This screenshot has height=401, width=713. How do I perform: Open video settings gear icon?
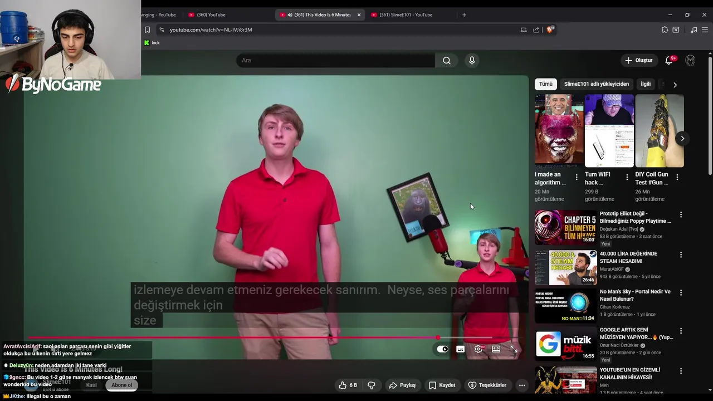tap(478, 349)
